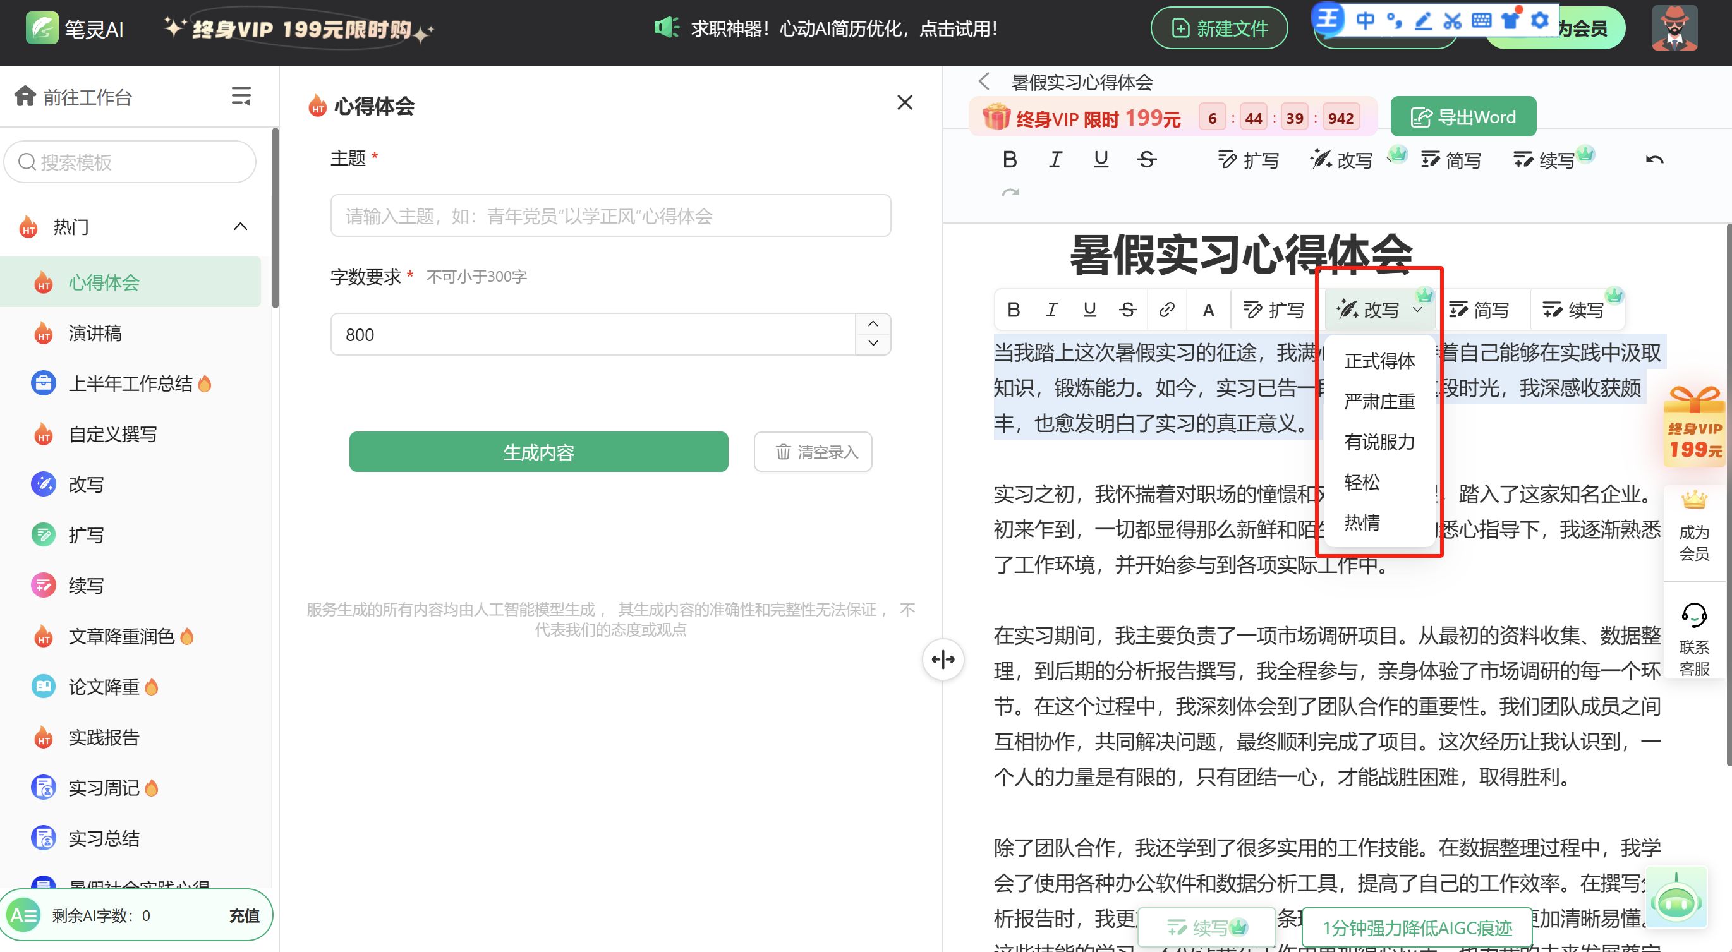Choose 轻松 style in the rewrite menu

point(1362,482)
